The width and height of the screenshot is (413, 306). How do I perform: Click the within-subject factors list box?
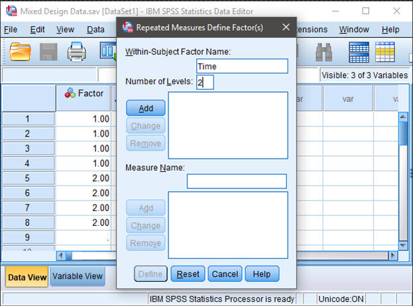(228, 125)
